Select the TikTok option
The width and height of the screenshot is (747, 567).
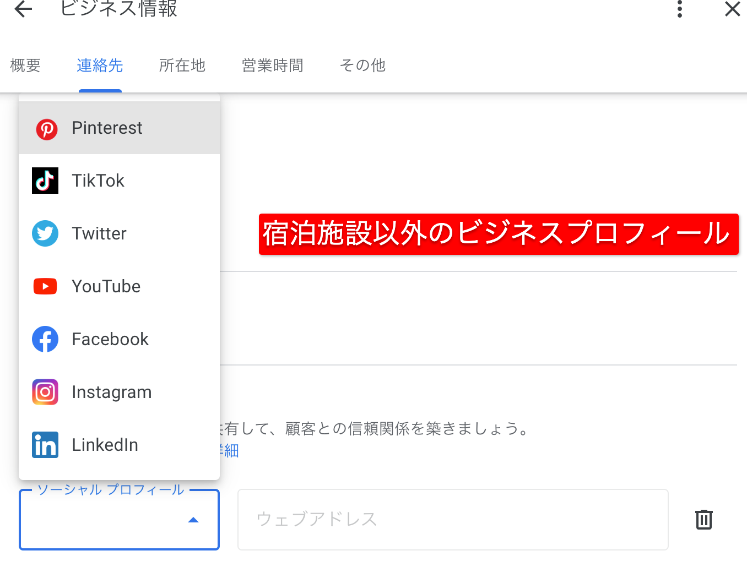(119, 181)
